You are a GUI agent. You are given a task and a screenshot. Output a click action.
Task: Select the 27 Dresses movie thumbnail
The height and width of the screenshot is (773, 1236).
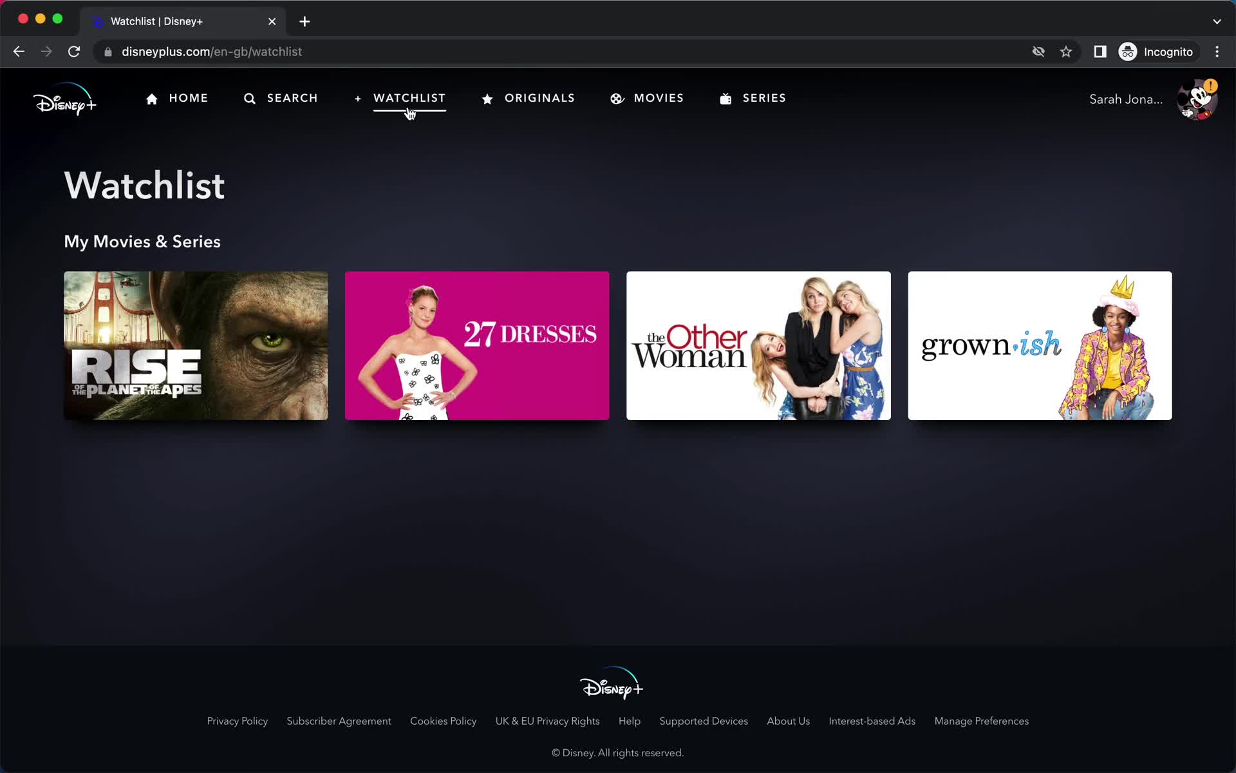click(x=478, y=345)
